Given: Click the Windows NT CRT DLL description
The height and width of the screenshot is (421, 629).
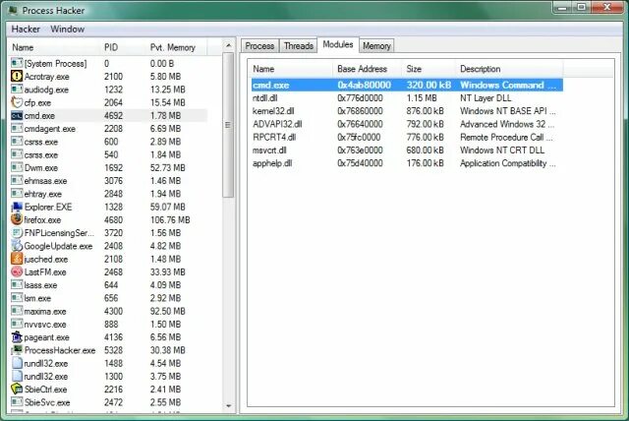Looking at the screenshot, I should (x=502, y=150).
